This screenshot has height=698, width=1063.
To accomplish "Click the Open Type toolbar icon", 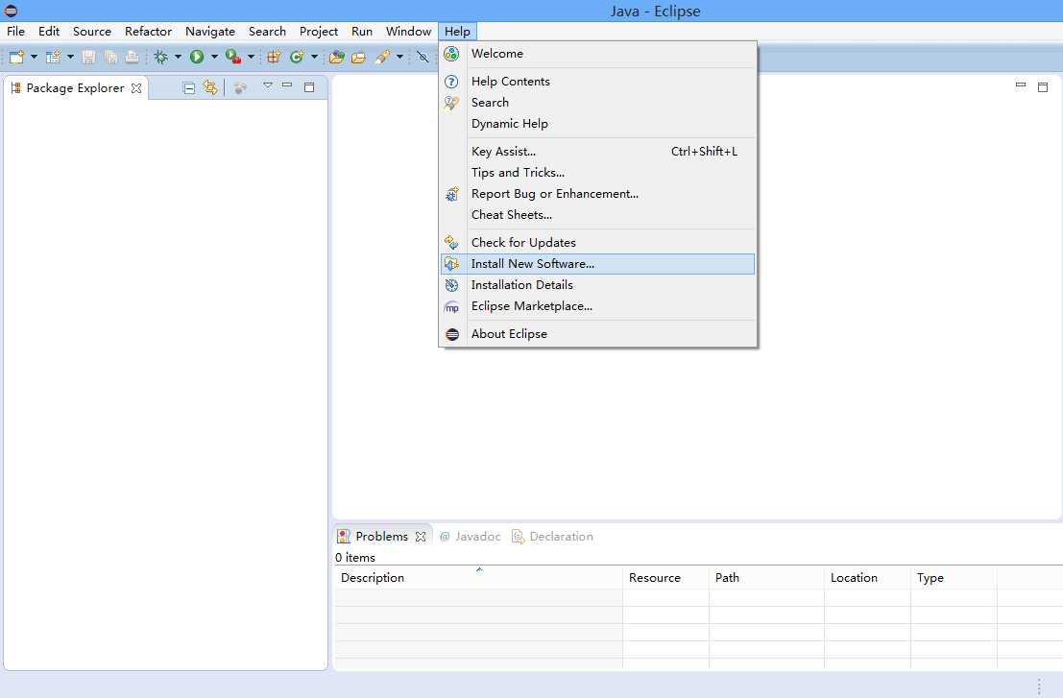I will click(x=337, y=57).
